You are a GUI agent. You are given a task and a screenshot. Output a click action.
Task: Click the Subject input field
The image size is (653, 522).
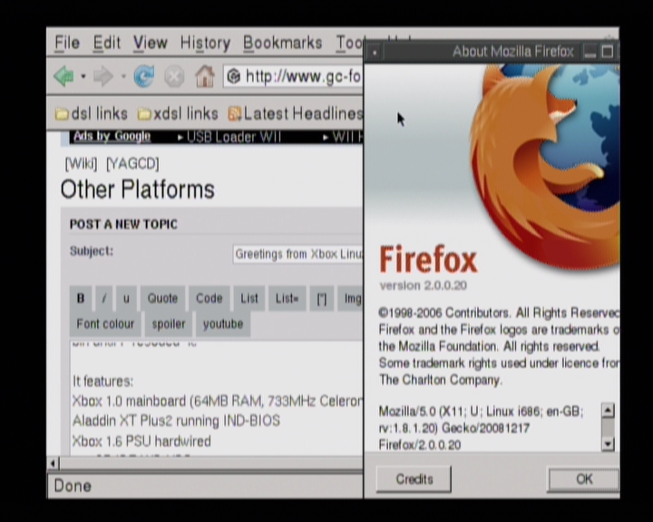click(297, 254)
